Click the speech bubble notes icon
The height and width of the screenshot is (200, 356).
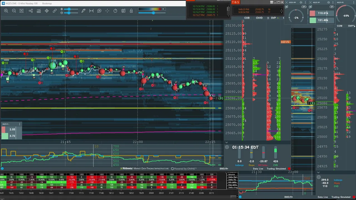(x=99, y=11)
